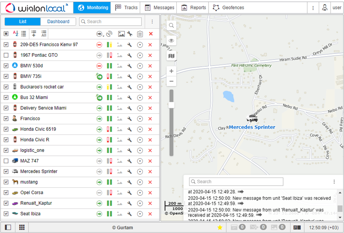
Task: Enable the MAZ 747 unit checkbox
Action: pos(6,161)
